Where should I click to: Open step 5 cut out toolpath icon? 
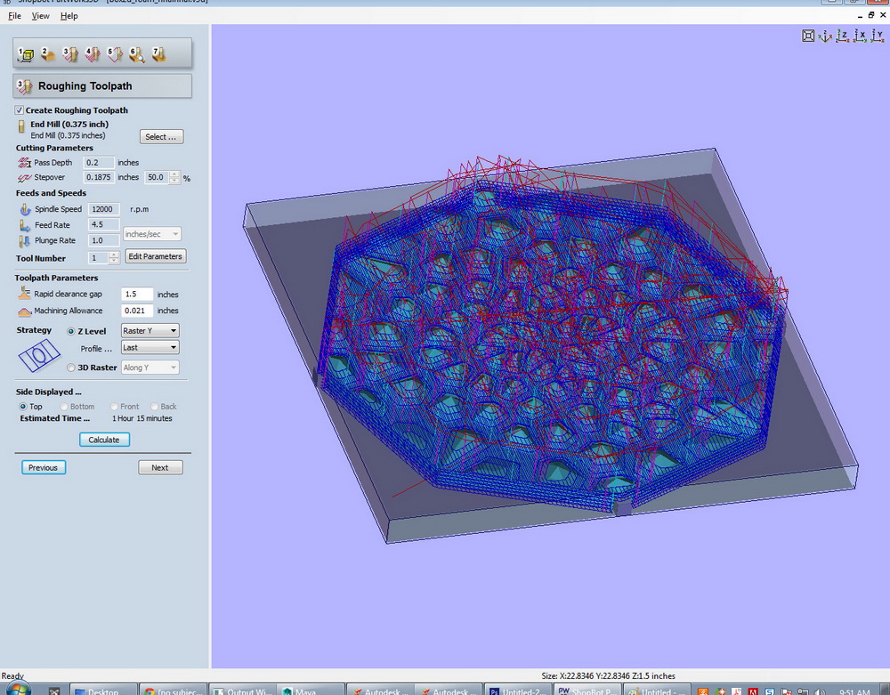pos(115,54)
